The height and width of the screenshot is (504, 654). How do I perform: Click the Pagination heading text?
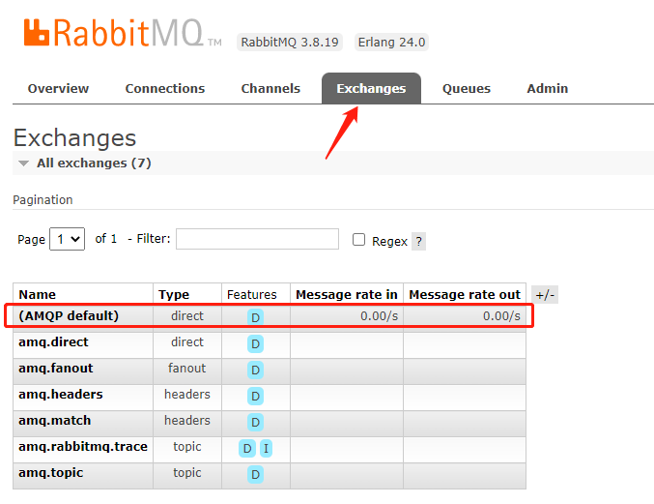(43, 199)
